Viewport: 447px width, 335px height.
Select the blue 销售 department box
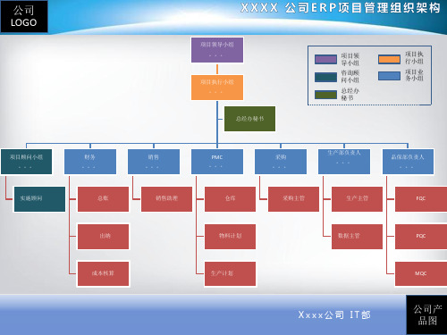point(154,162)
